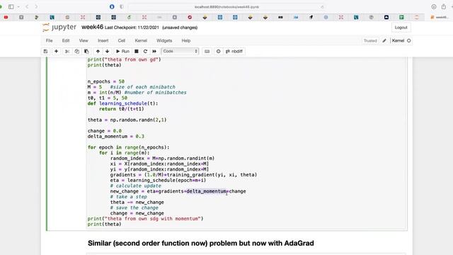Open the git nbdiff button
The image size is (453, 255).
[234, 51]
